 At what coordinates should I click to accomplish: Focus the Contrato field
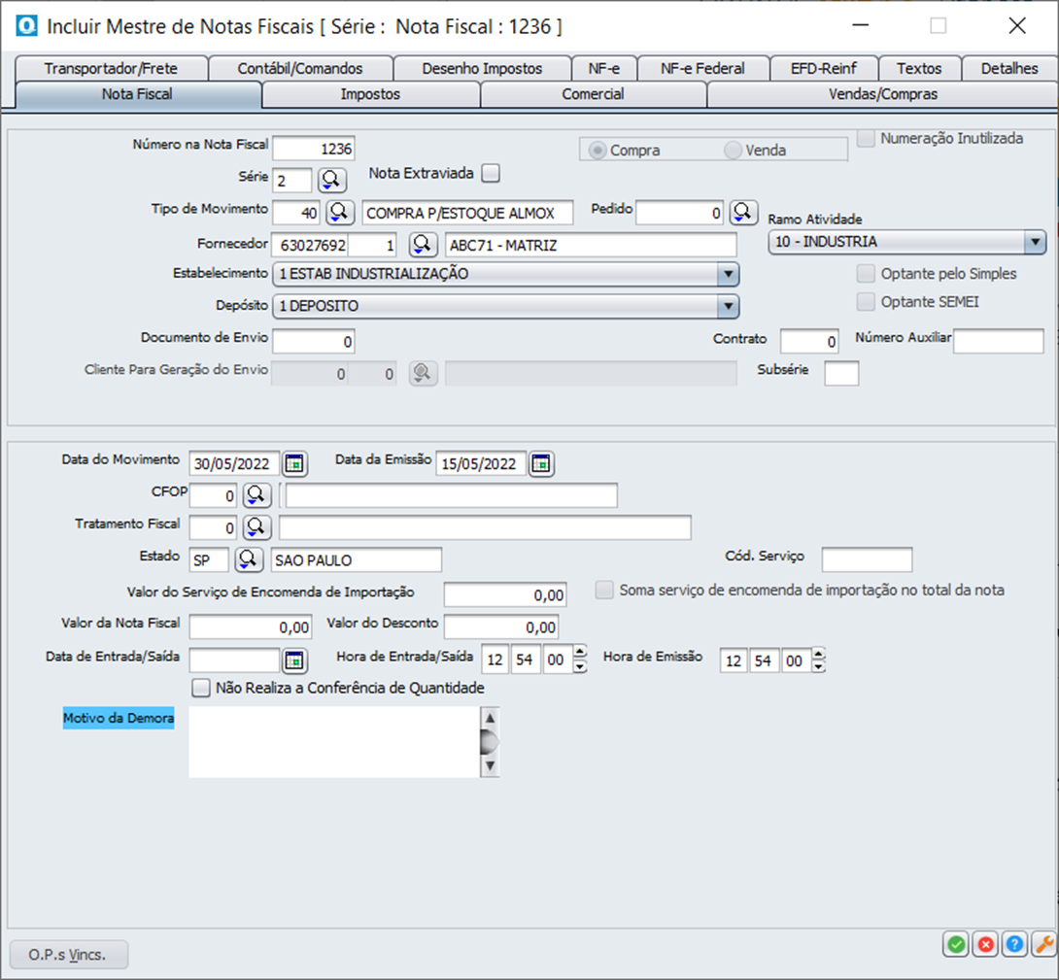coord(809,341)
